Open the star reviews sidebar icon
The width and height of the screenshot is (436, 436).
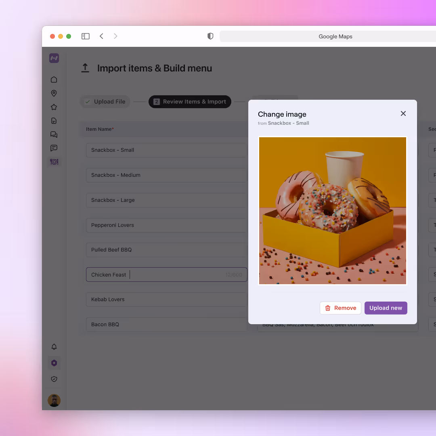point(54,107)
